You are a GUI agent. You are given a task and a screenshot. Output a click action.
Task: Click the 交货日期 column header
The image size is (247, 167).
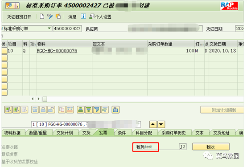tap(223, 44)
